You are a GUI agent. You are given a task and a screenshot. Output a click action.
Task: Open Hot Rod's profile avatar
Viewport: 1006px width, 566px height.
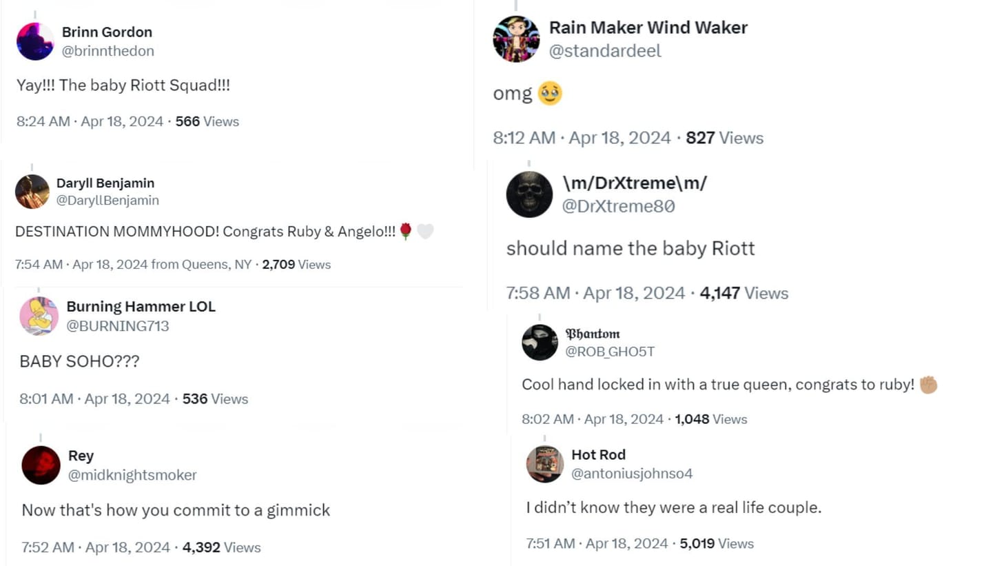(x=545, y=463)
